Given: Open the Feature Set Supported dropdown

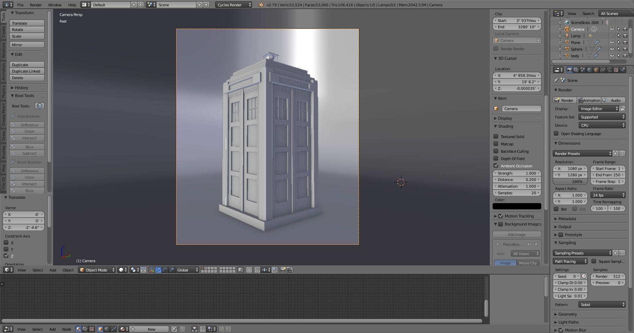Looking at the screenshot, I should (x=602, y=117).
